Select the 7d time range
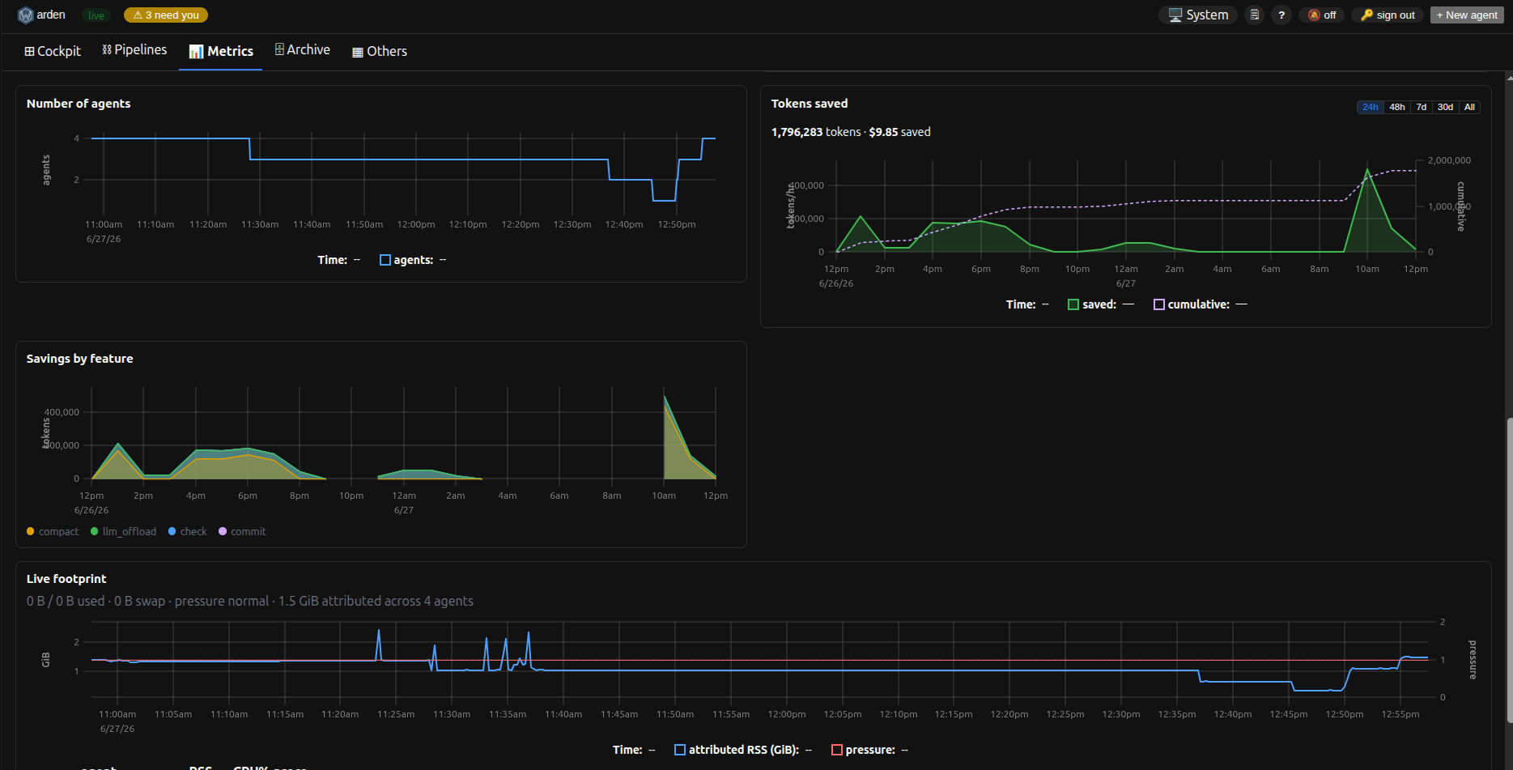Screen dimensions: 1513x770 [x=1422, y=107]
